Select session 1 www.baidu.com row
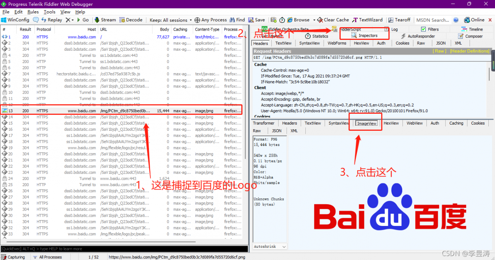 122,37
